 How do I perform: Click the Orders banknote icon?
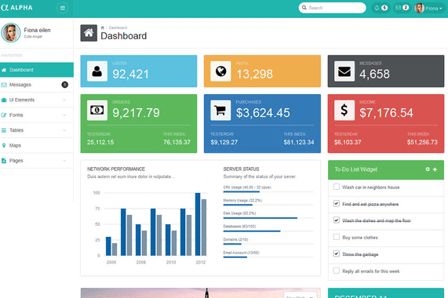[97, 110]
